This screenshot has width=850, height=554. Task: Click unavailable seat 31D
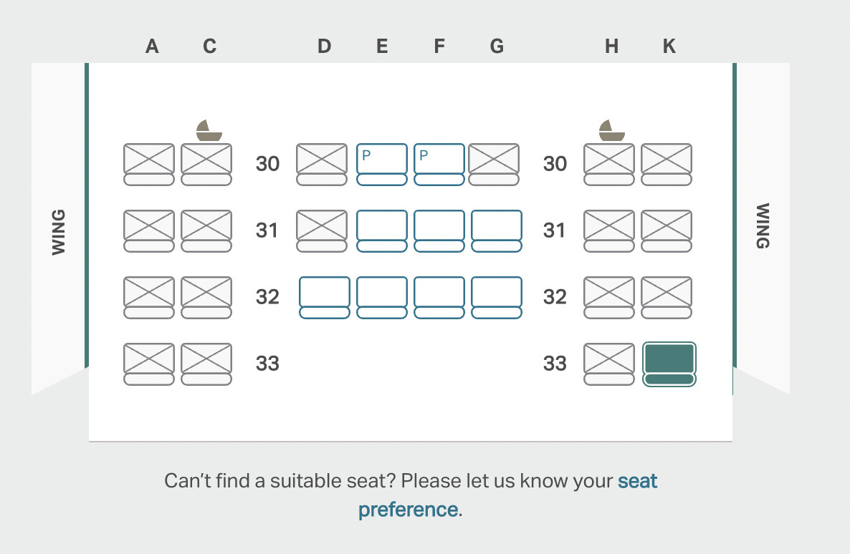pos(322,231)
